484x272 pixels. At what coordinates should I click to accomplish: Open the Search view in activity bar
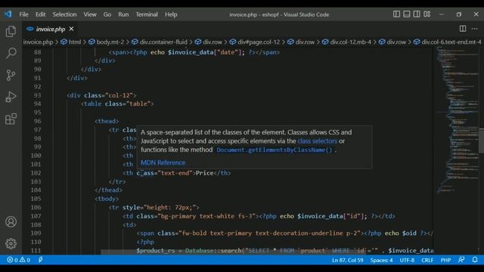point(11,53)
